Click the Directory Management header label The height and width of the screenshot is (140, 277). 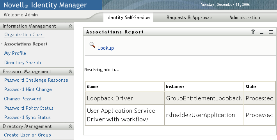[x=27, y=126]
